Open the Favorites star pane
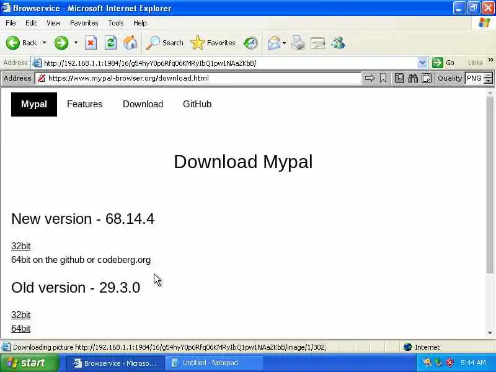The image size is (496, 372). [213, 43]
